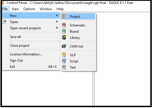
Task: Open the View menu
Action: tap(15, 9)
